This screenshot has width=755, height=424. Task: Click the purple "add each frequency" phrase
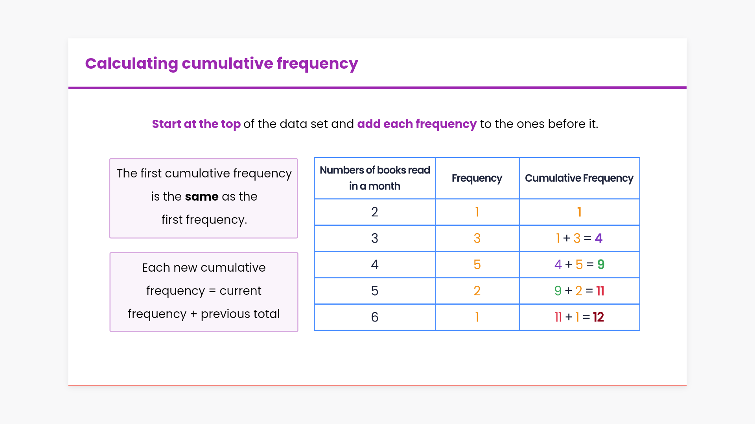pyautogui.click(x=416, y=124)
